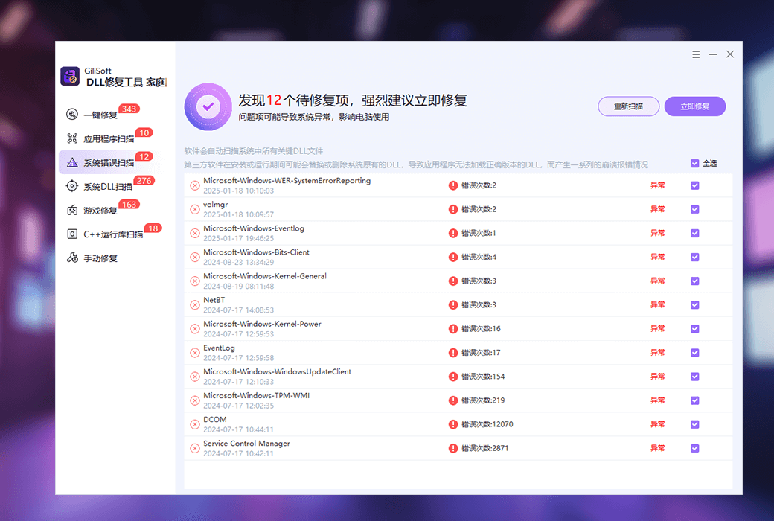Uncheck the Microsoft-Windows-TPM-WMI row checkbox
This screenshot has width=774, height=521.
(x=695, y=400)
